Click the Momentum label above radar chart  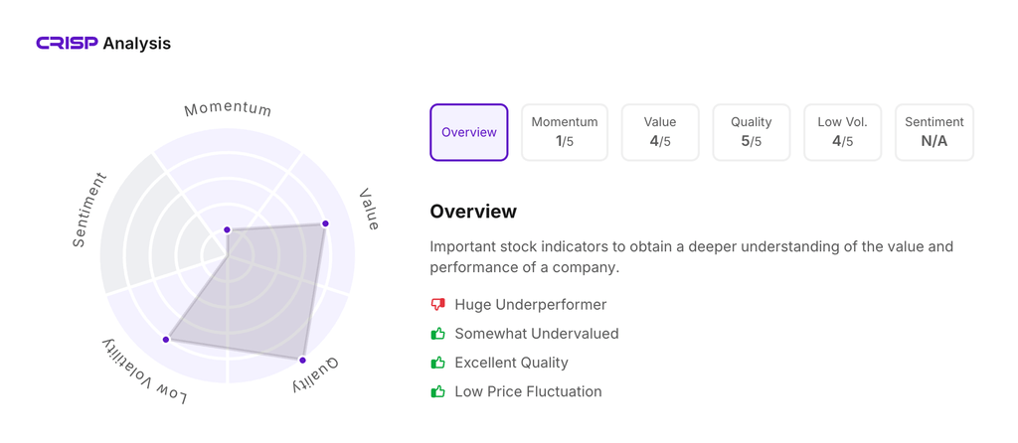click(228, 109)
